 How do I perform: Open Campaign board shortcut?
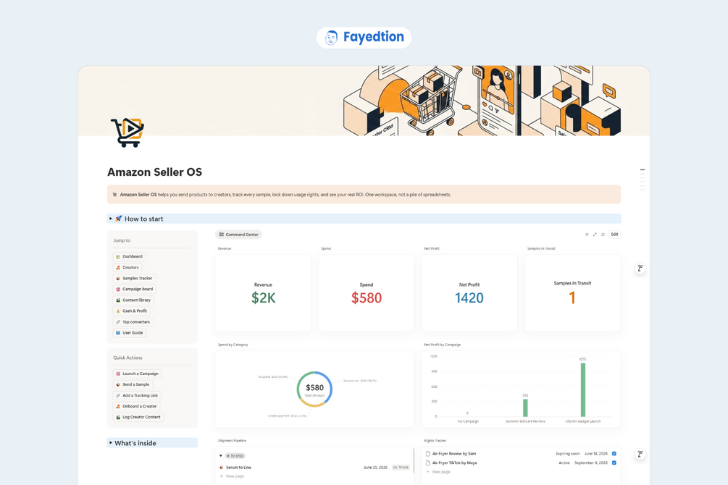135,289
